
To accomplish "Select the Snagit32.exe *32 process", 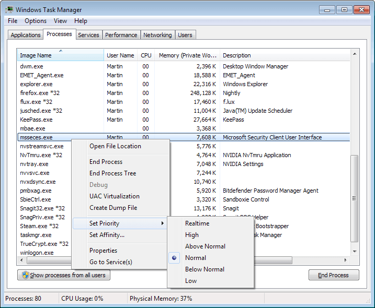I will coord(42,208).
